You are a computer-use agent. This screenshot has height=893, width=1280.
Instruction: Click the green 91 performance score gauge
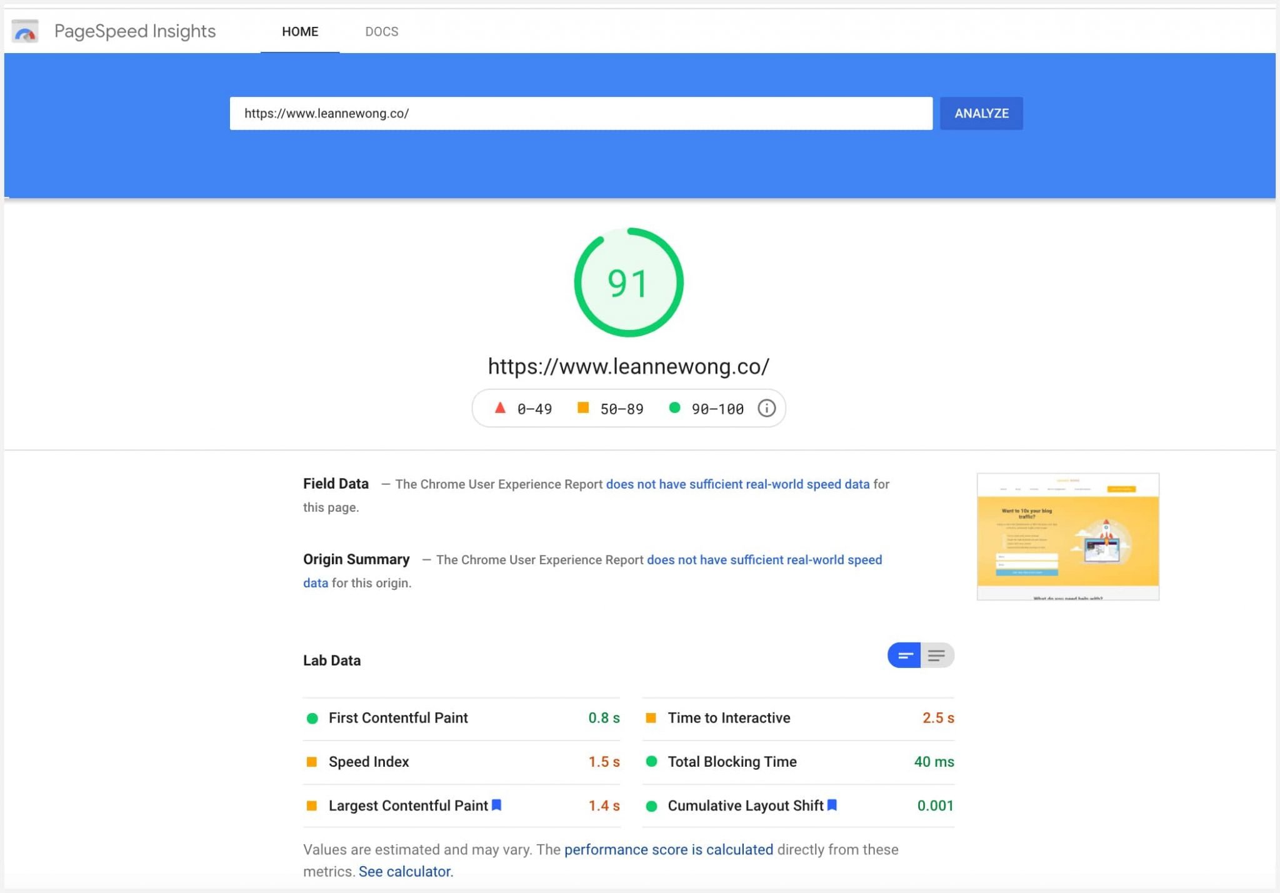coord(627,284)
